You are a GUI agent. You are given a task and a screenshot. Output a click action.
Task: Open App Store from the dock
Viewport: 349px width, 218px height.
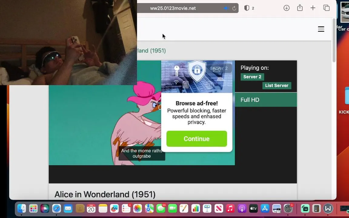tap(265, 209)
